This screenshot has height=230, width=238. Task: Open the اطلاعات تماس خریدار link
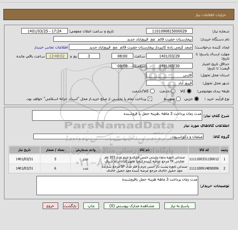51,47
